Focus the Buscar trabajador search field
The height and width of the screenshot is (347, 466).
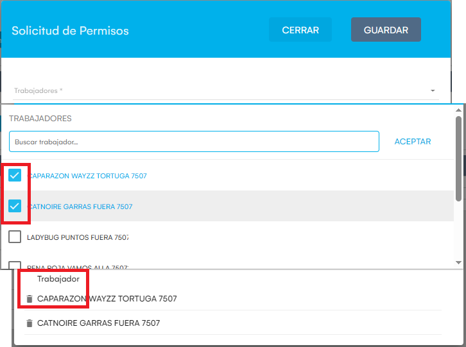(194, 142)
